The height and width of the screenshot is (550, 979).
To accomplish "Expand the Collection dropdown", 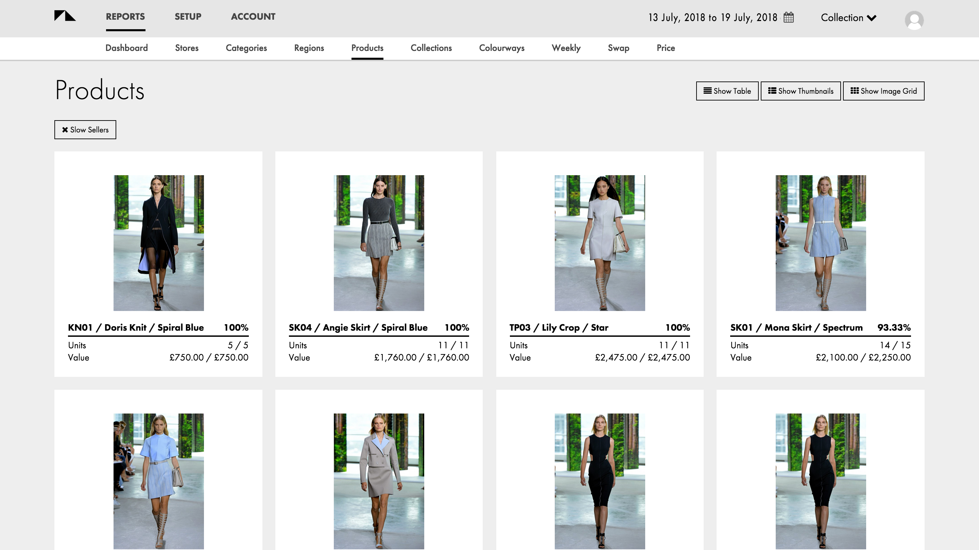I will click(848, 18).
